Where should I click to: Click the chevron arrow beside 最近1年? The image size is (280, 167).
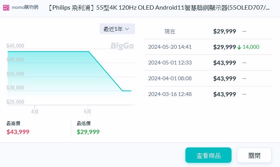click(127, 29)
